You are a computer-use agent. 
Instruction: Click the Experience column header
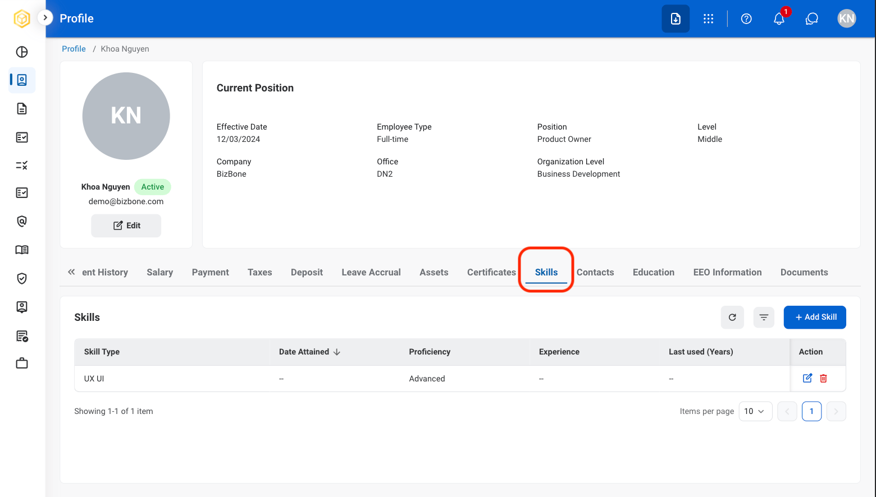tap(559, 352)
